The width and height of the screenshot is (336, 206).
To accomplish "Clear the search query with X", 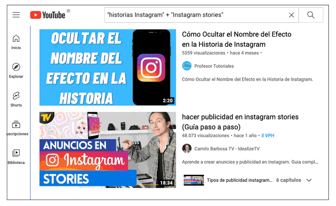I will click(291, 15).
